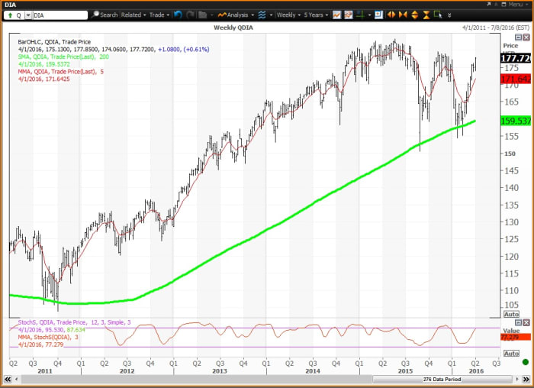Click the grayed Redo arrow icon
534x388 pixels.
coord(191,15)
